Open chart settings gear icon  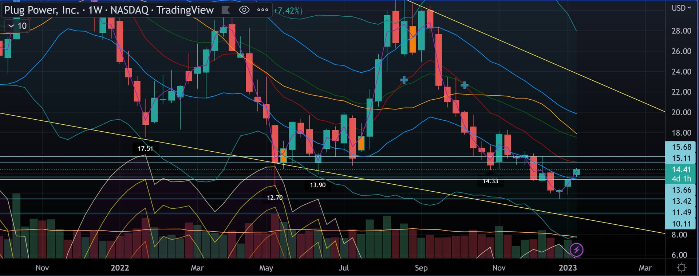click(x=681, y=268)
